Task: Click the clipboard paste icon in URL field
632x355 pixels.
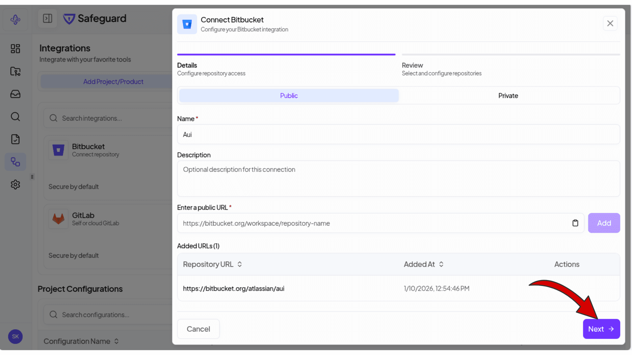Action: tap(575, 223)
